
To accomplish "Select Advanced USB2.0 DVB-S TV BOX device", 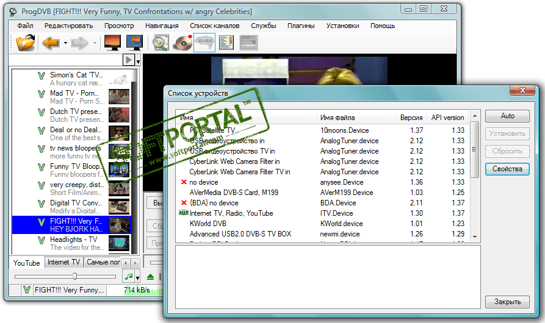I will (x=323, y=234).
